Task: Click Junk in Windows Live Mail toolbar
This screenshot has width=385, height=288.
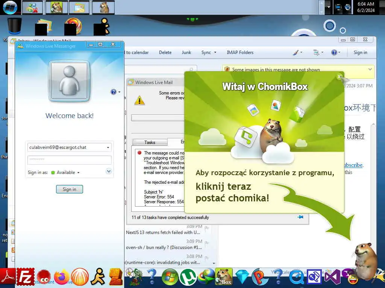Action: pyautogui.click(x=186, y=52)
